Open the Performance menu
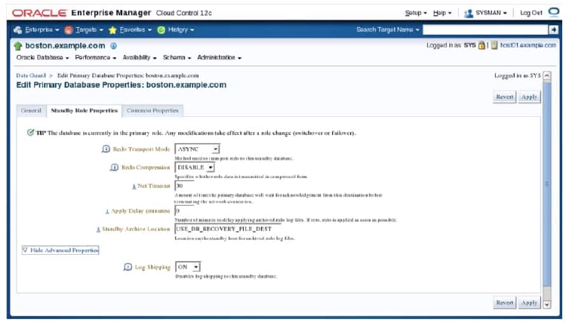The height and width of the screenshot is (322, 566). point(96,58)
